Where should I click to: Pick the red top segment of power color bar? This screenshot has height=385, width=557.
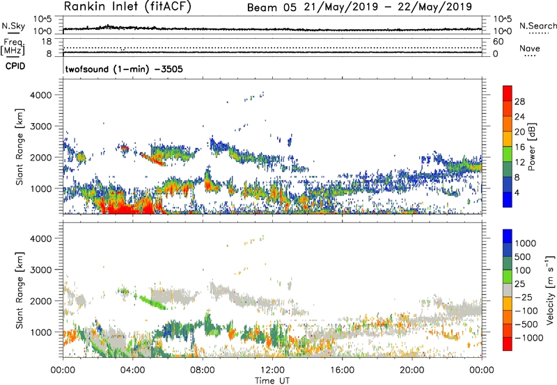tap(508, 94)
